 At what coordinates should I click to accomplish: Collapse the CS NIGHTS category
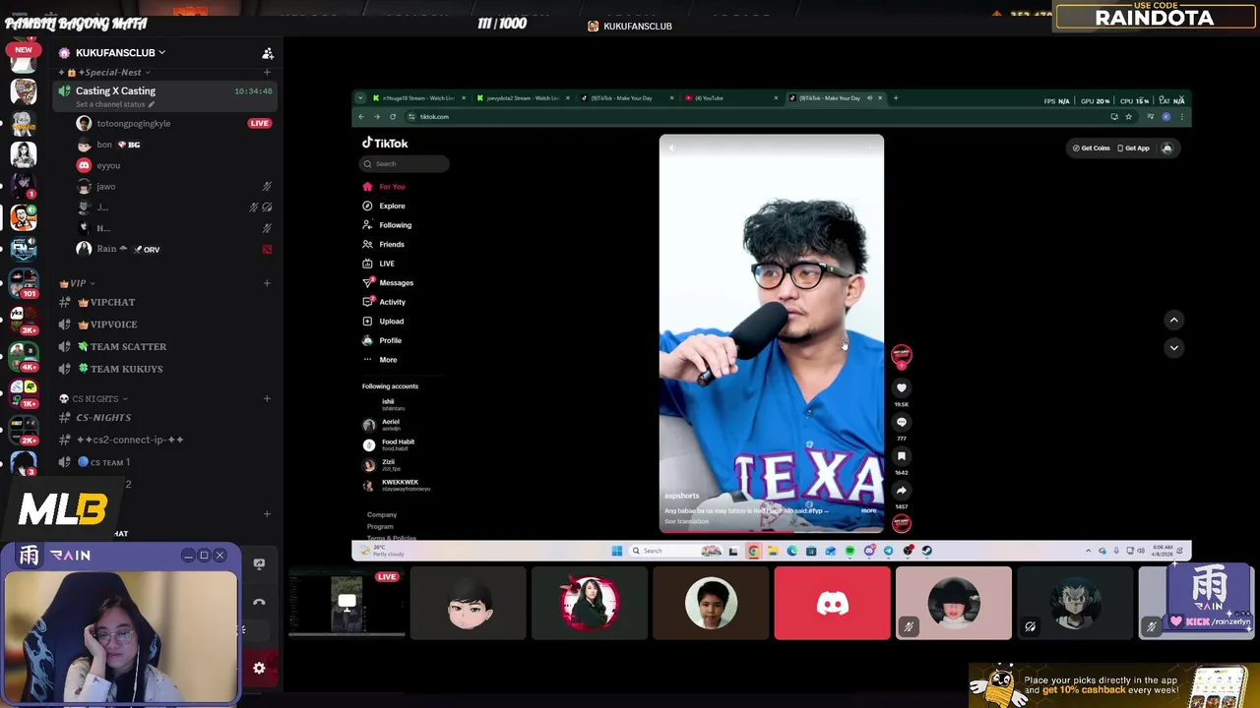pyautogui.click(x=94, y=398)
